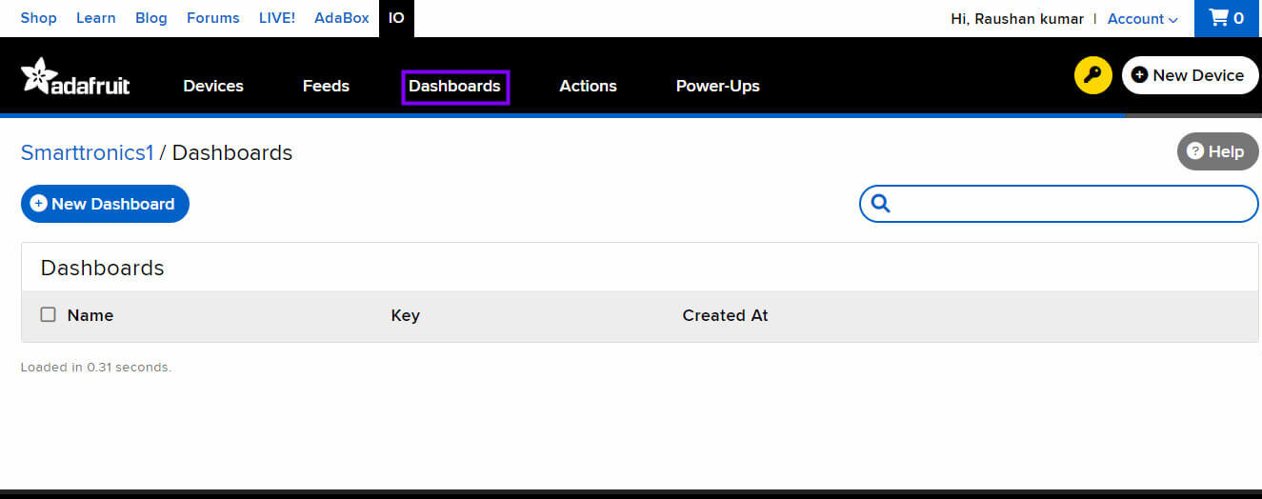1262x499 pixels.
Task: Go to the Dashboards tab
Action: [x=454, y=86]
